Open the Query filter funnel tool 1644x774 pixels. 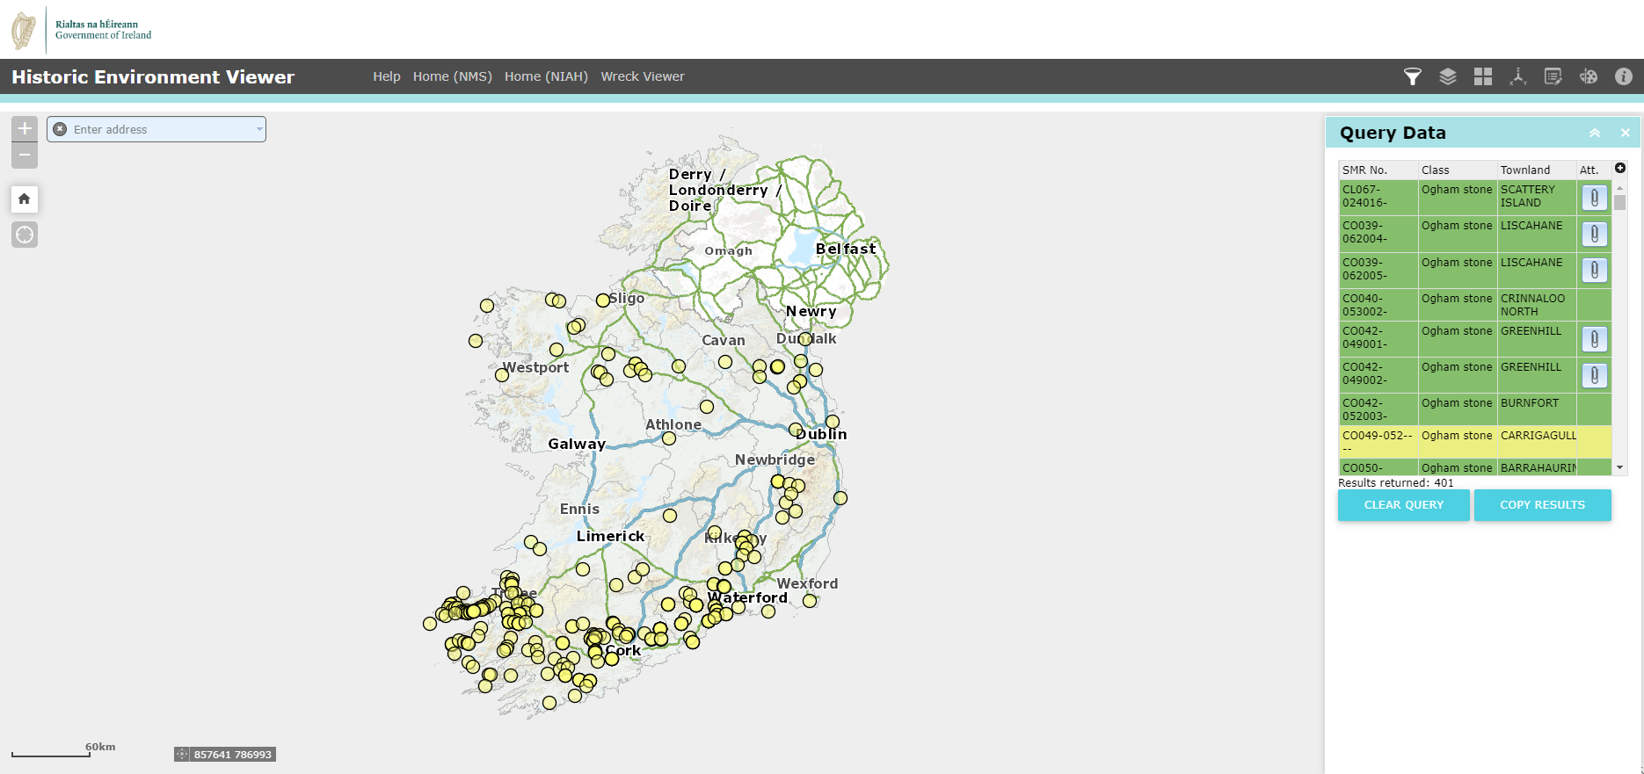[1412, 76]
